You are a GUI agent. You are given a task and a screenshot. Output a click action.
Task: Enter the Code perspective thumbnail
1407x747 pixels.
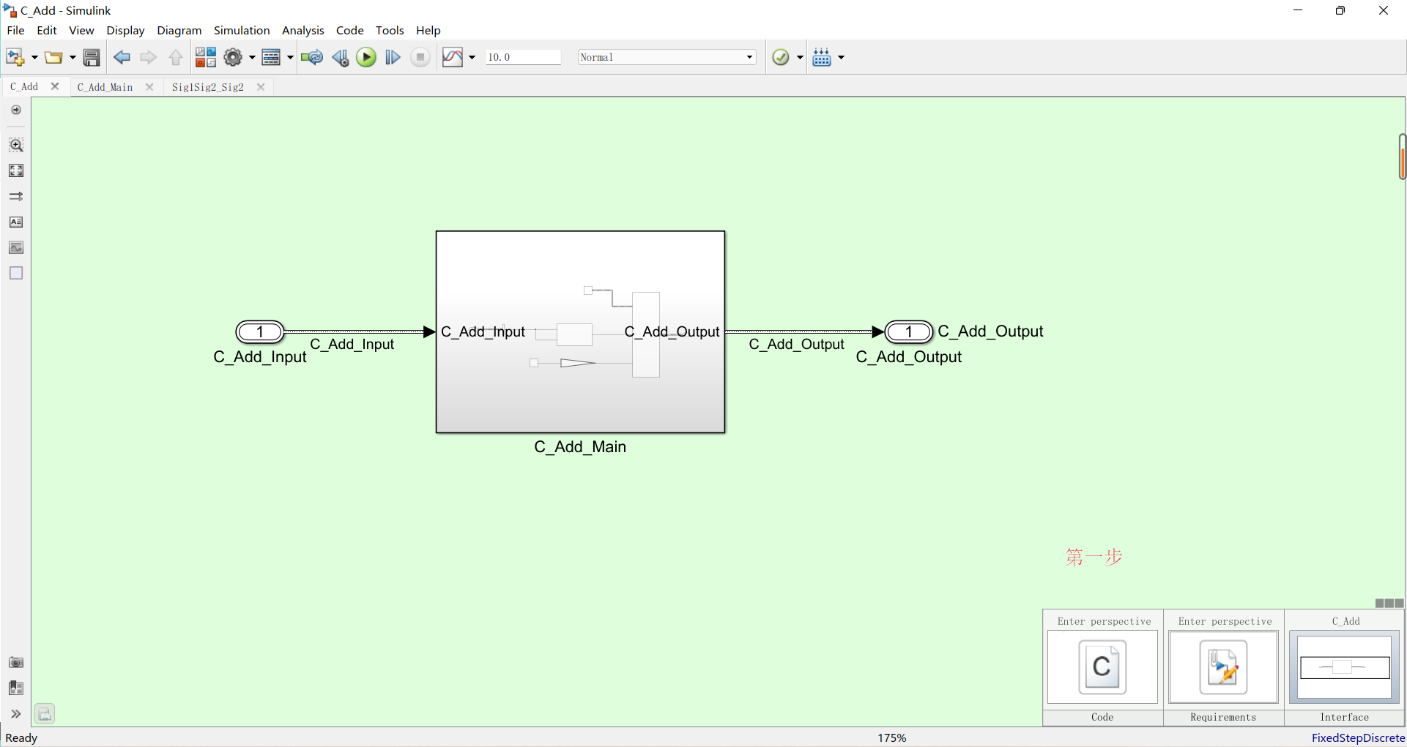(x=1102, y=667)
